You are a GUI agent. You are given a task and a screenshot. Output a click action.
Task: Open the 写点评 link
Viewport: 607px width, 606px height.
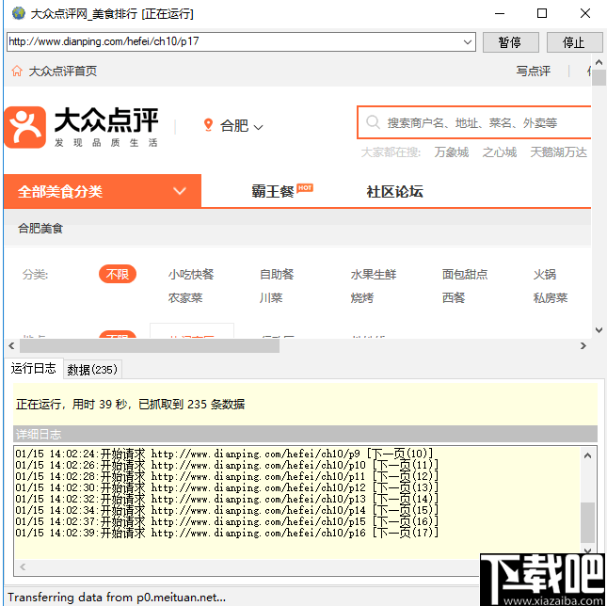point(533,71)
